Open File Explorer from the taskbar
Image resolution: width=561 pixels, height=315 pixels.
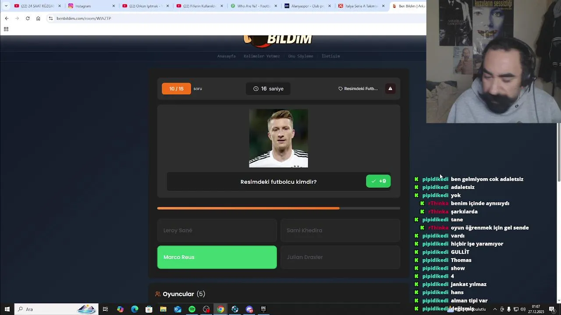click(x=163, y=309)
